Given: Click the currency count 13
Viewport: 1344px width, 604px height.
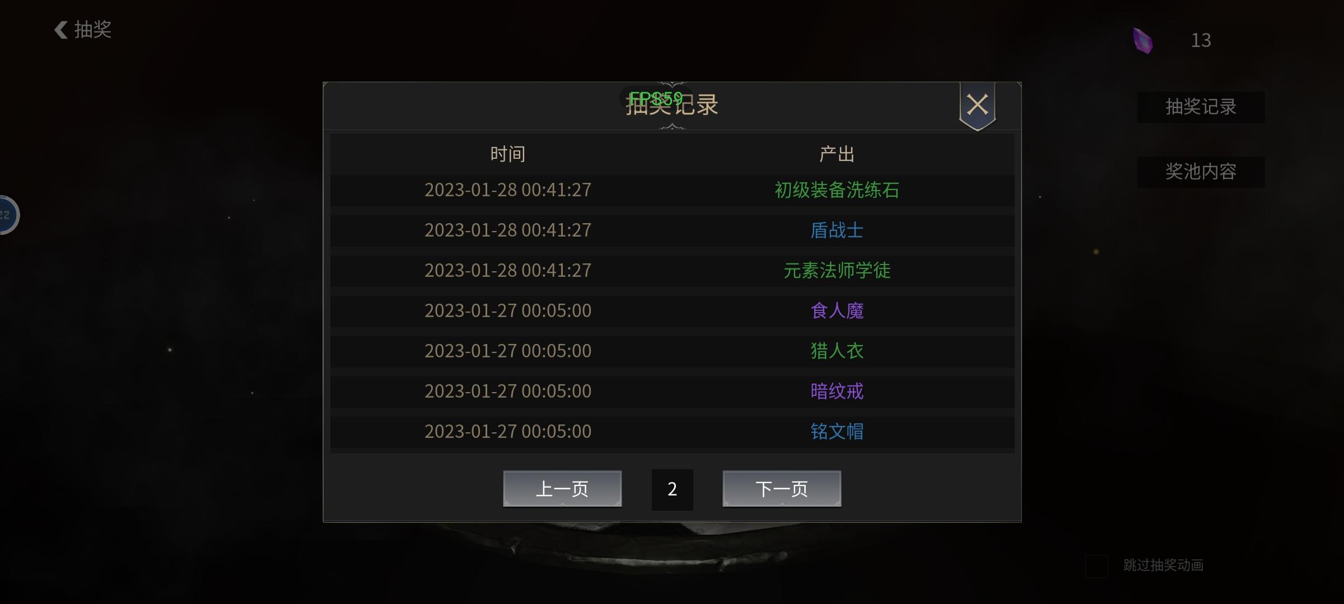Looking at the screenshot, I should tap(1201, 40).
